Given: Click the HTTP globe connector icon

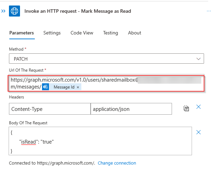Looking at the screenshot, I should (x=14, y=11).
